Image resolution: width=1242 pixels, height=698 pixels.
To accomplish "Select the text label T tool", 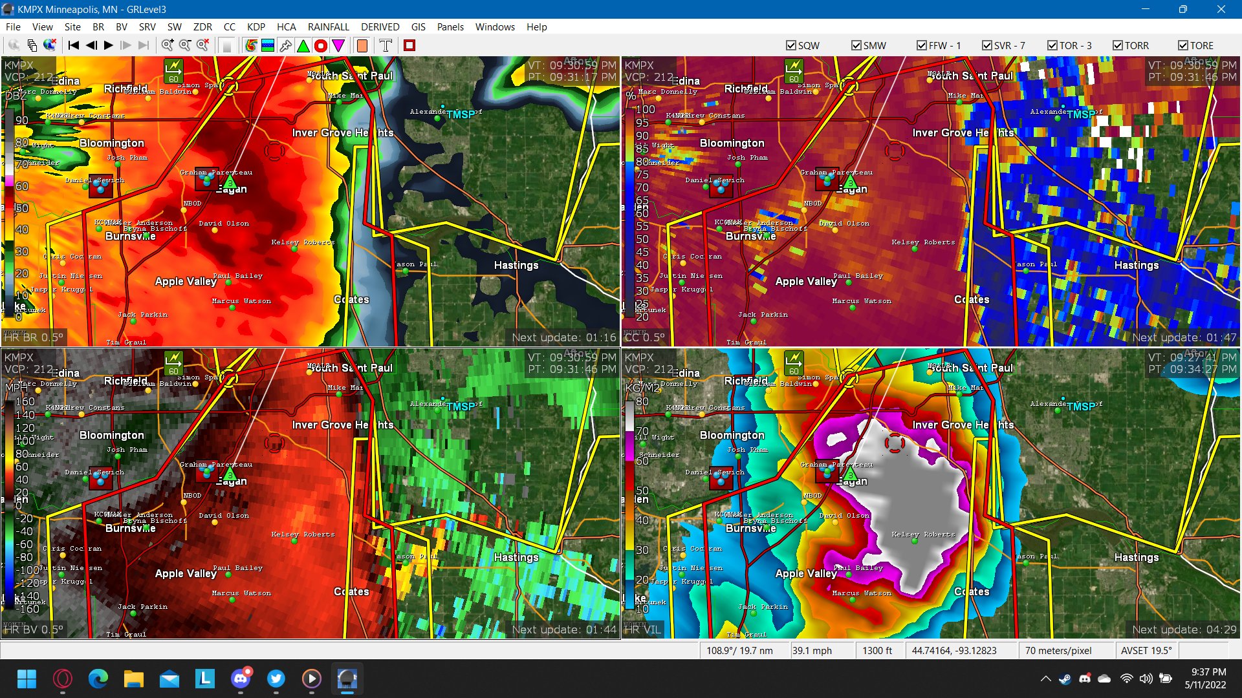I will pyautogui.click(x=386, y=45).
